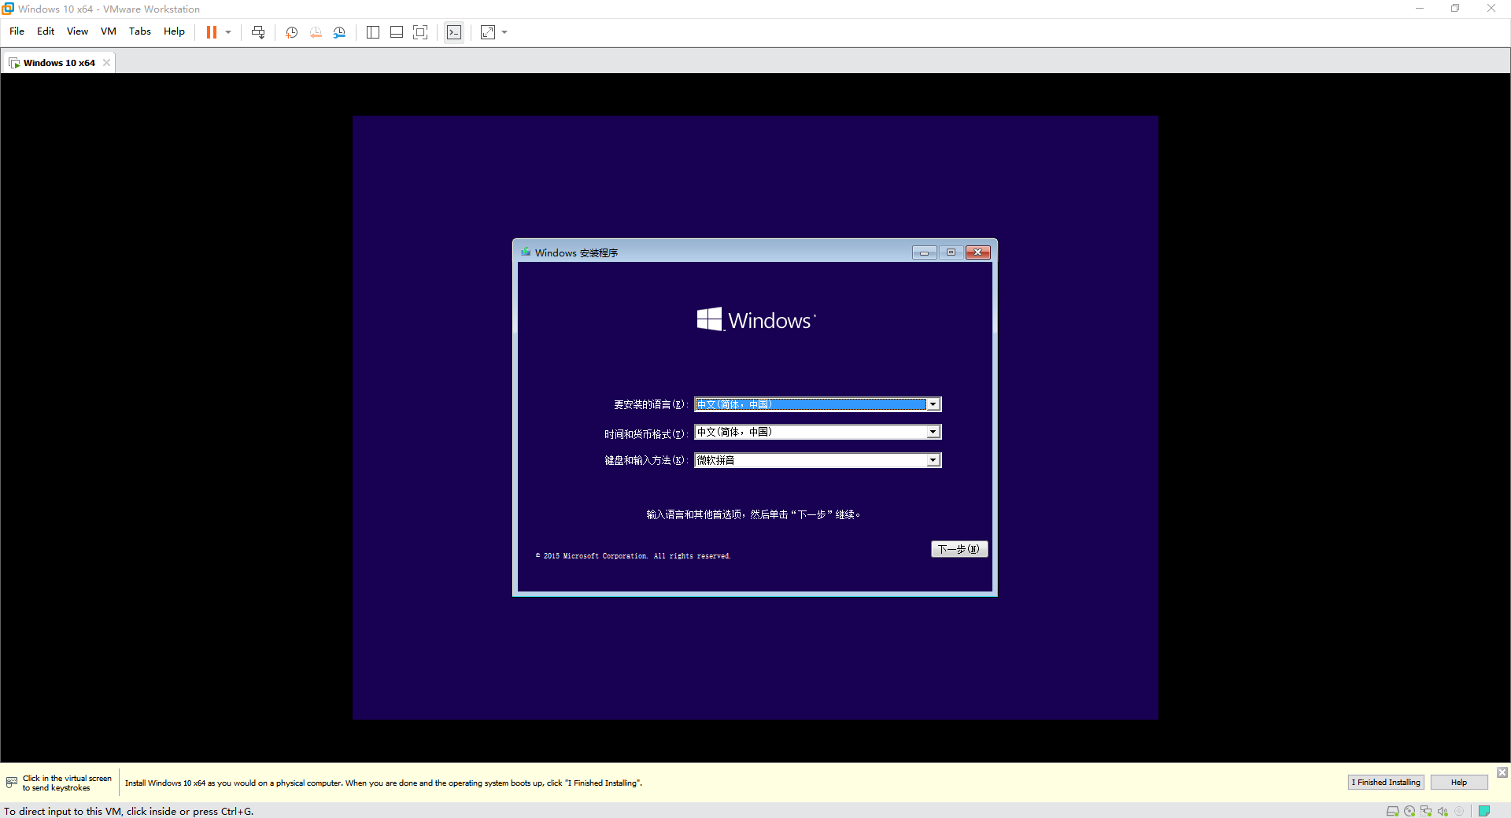
Task: Click the VMware Workstation title bar icon
Action: [8, 9]
